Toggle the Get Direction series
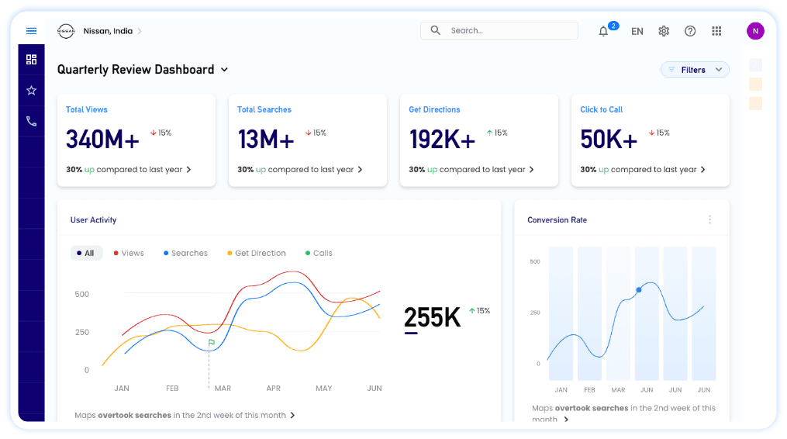 coord(257,253)
